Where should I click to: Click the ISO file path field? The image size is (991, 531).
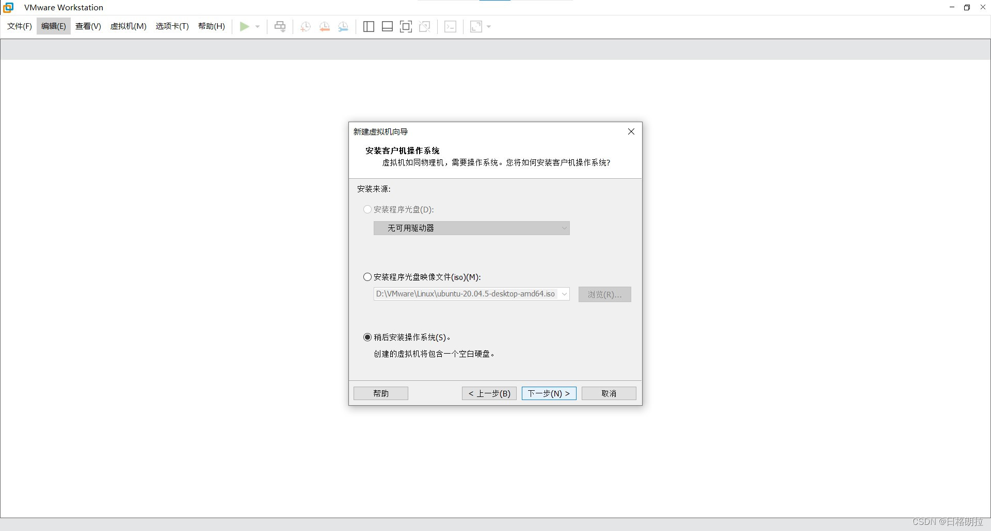click(466, 294)
